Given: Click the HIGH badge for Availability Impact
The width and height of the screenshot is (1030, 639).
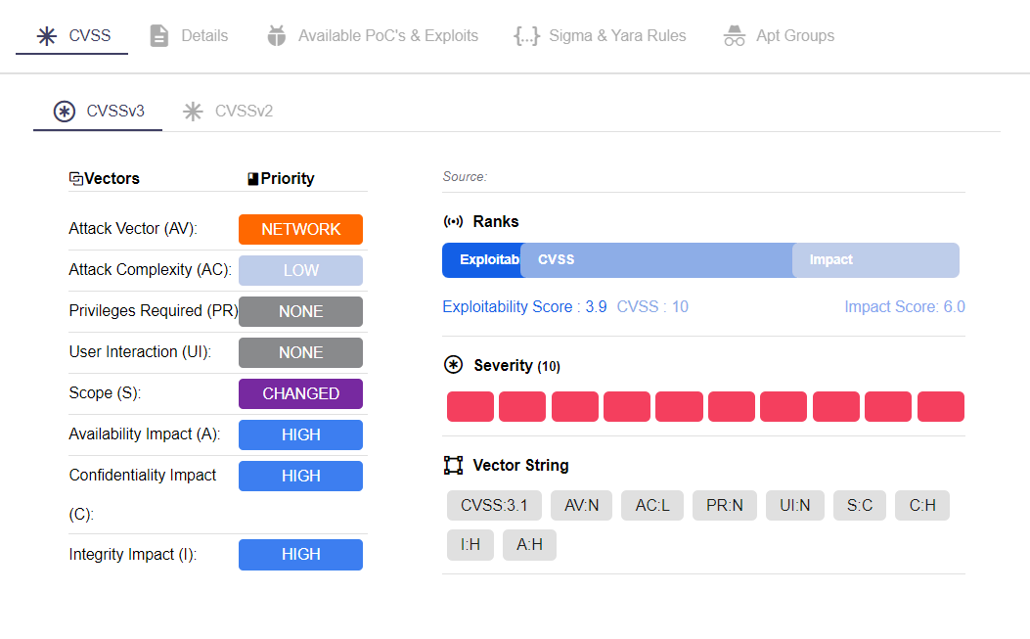Looking at the screenshot, I should 301,434.
